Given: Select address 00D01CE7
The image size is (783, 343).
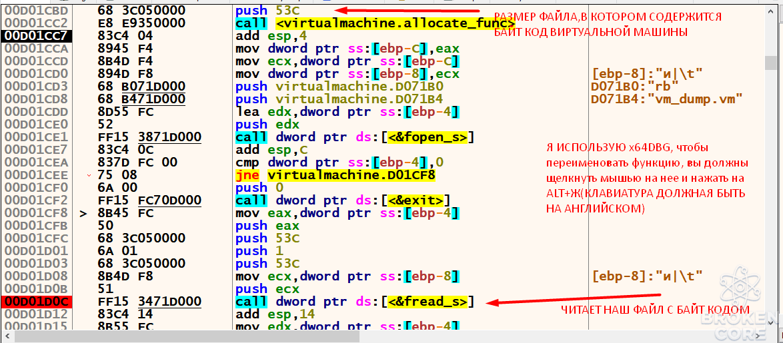Looking at the screenshot, I should (x=37, y=150).
